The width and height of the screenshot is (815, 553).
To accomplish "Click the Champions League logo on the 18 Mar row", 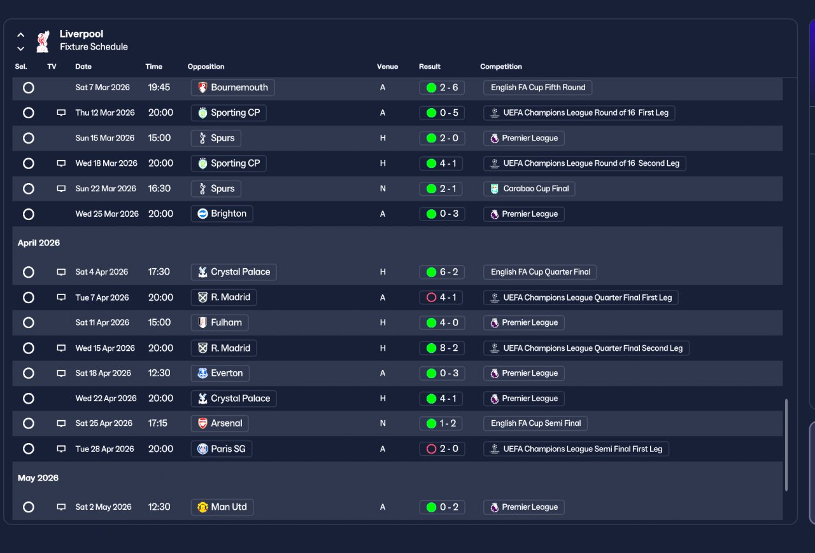I will tap(495, 163).
